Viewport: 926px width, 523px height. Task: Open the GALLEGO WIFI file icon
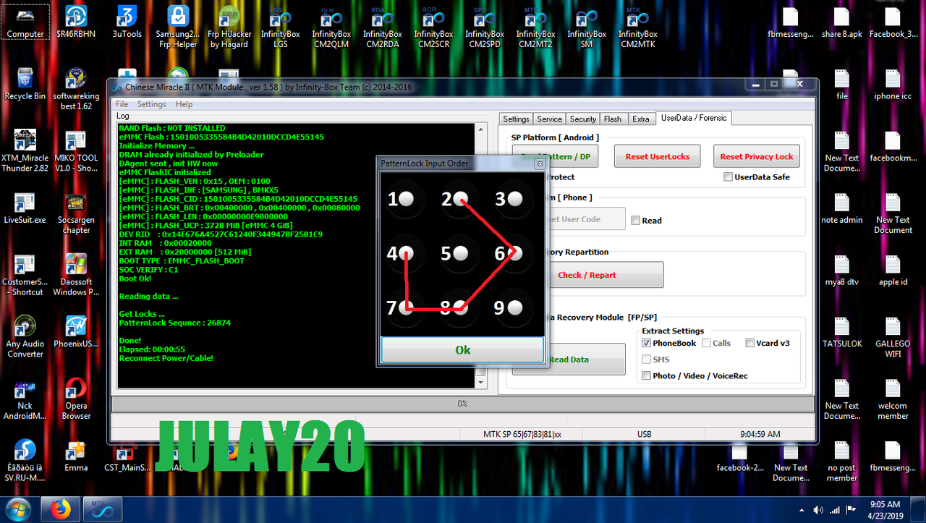point(893,336)
